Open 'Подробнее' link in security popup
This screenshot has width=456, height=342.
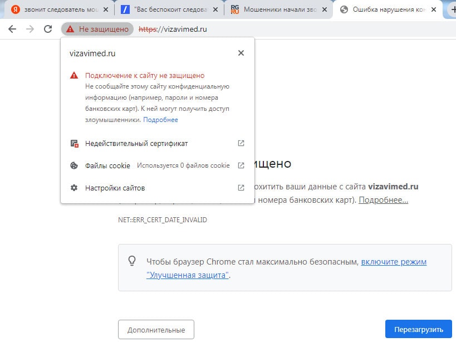tap(160, 120)
